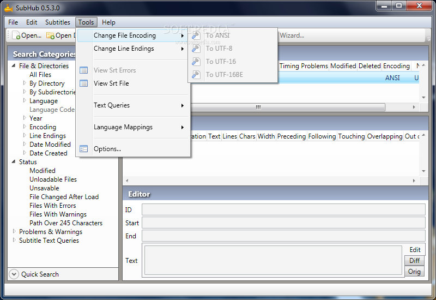436x300 pixels.
Task: Open the Help menu
Action: (x=108, y=22)
